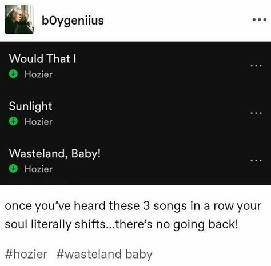Visit the b0ygeniius blog username link

click(73, 21)
